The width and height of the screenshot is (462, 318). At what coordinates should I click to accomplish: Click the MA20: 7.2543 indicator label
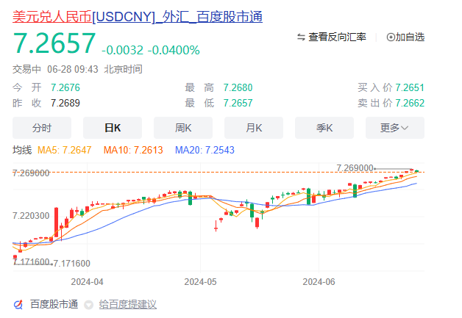pyautogui.click(x=205, y=150)
